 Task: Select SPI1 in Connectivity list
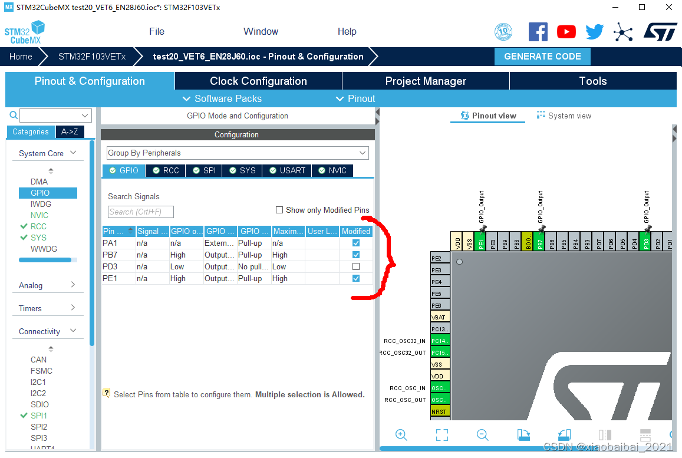(39, 416)
